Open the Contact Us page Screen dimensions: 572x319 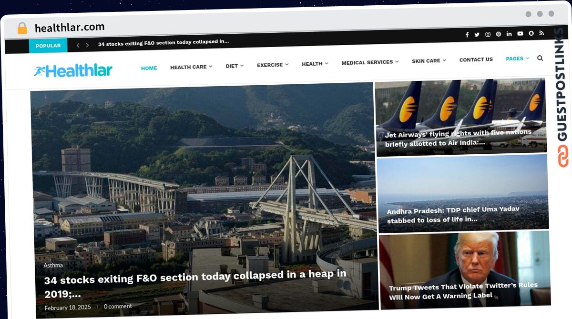[x=476, y=60]
